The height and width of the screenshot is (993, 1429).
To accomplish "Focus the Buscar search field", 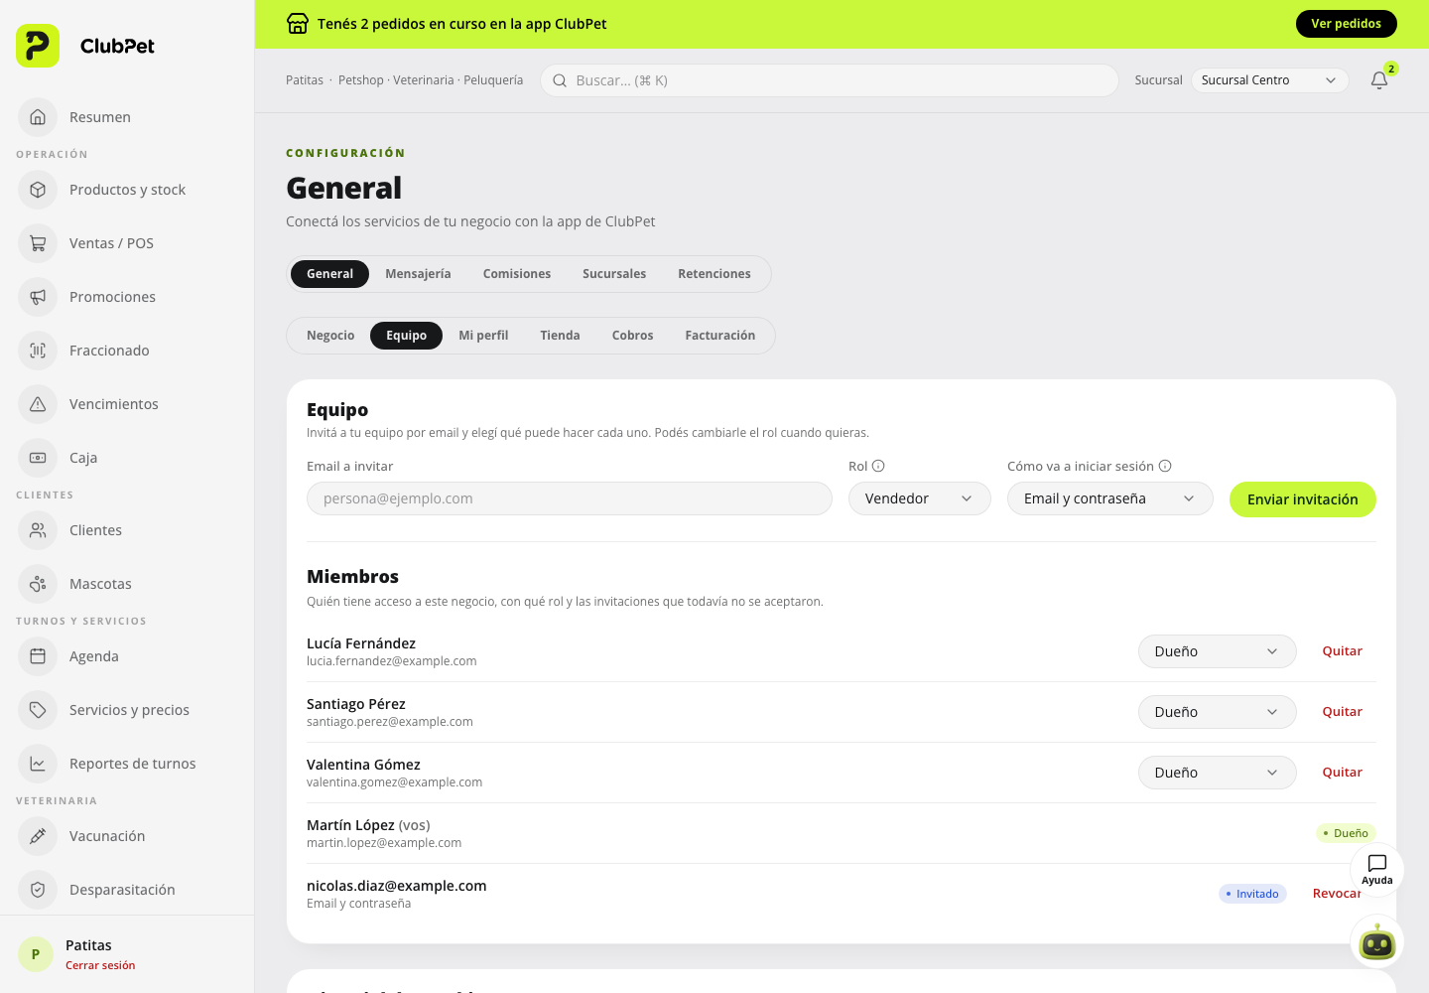I will [x=830, y=80].
